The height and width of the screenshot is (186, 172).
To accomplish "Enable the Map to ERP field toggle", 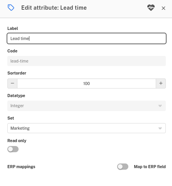I will click(x=123, y=167).
